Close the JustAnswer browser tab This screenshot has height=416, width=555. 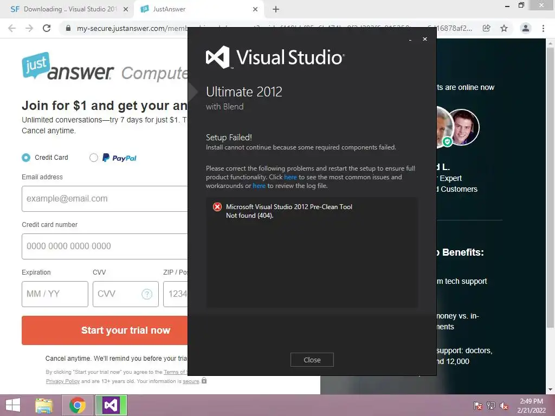point(255,10)
